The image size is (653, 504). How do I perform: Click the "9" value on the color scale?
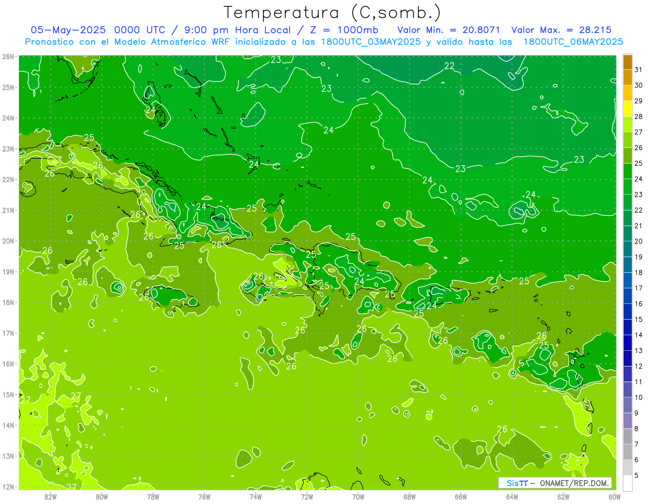click(637, 413)
